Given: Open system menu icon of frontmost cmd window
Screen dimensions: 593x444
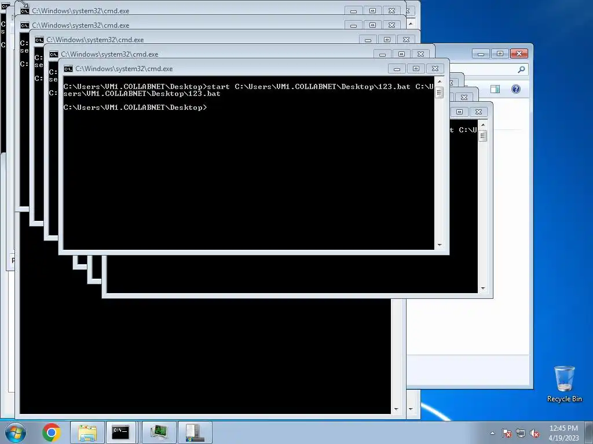Looking at the screenshot, I should tap(68, 69).
